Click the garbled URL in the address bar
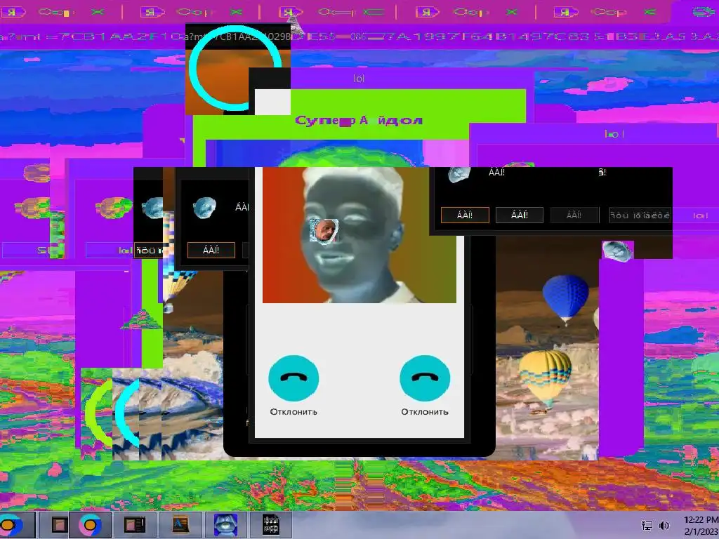Image resolution: width=719 pixels, height=539 pixels. [359, 36]
